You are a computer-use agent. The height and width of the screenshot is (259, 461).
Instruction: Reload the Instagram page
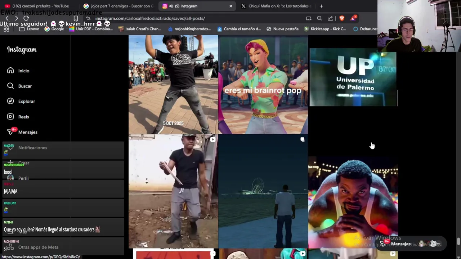(x=26, y=18)
